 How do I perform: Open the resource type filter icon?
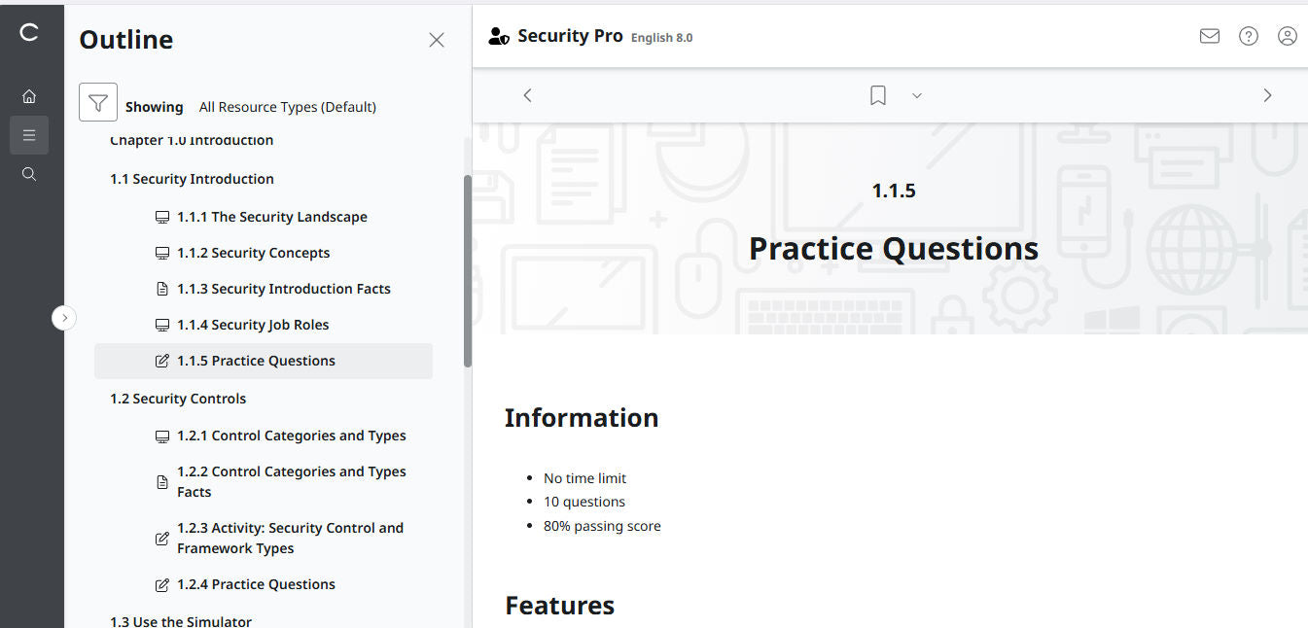click(97, 101)
